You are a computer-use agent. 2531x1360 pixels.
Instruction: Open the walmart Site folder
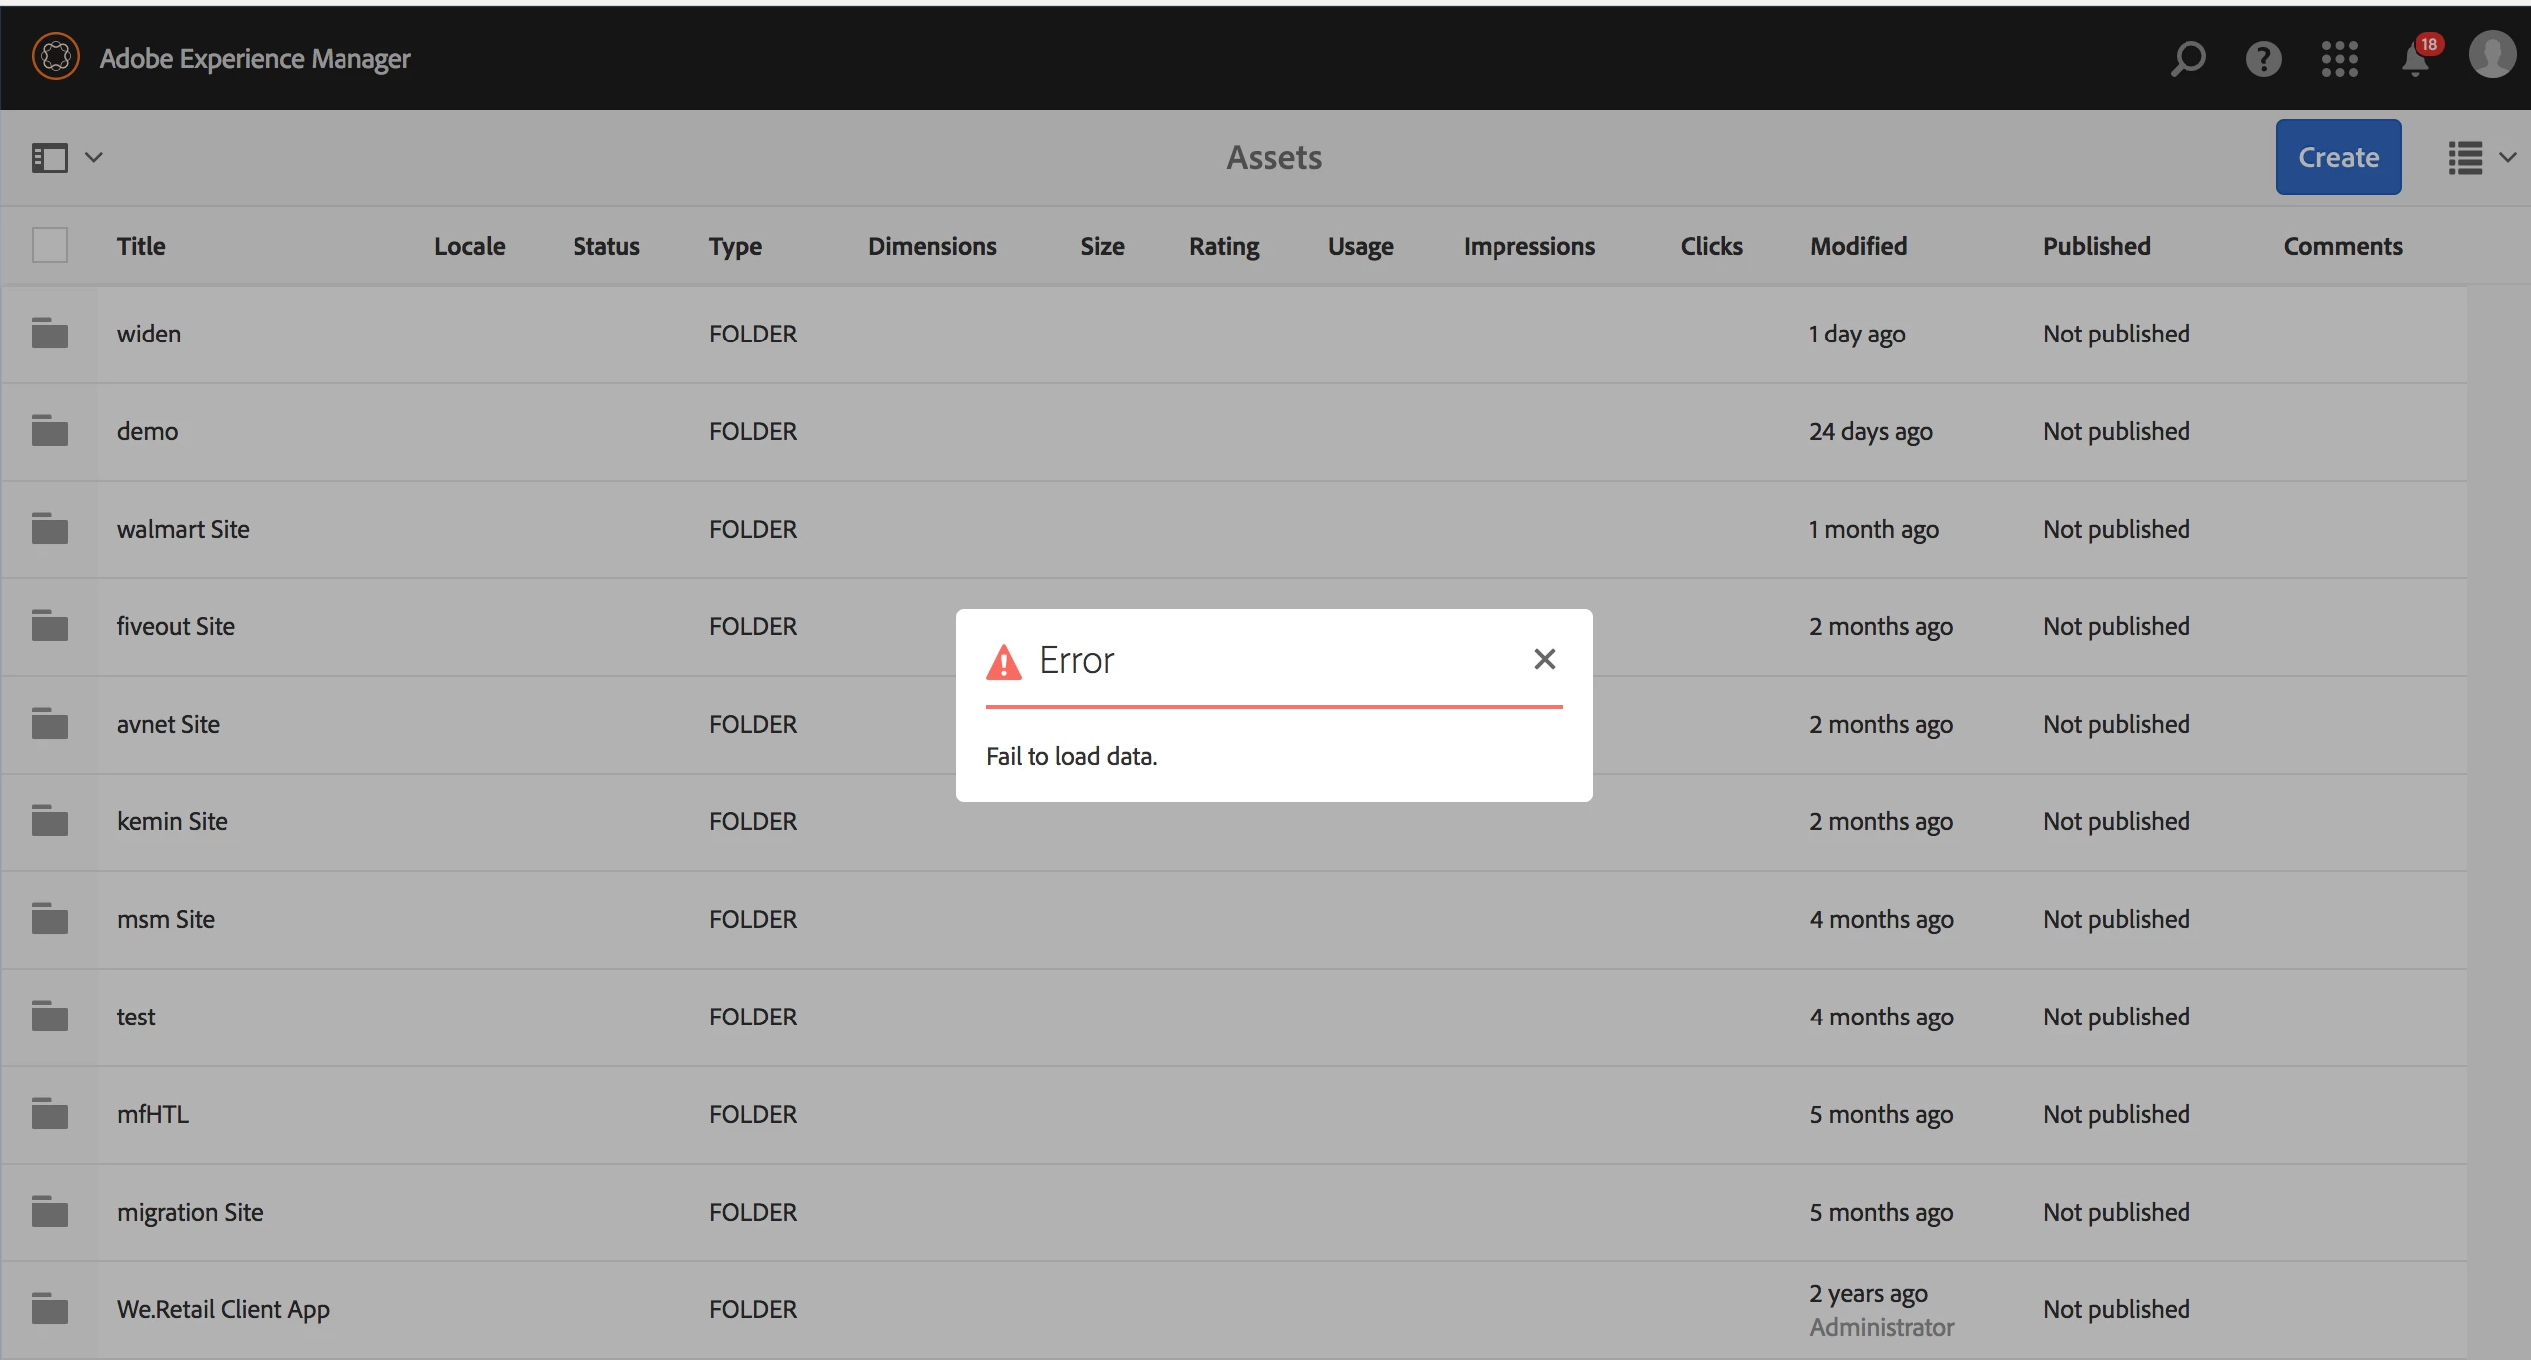coord(183,529)
